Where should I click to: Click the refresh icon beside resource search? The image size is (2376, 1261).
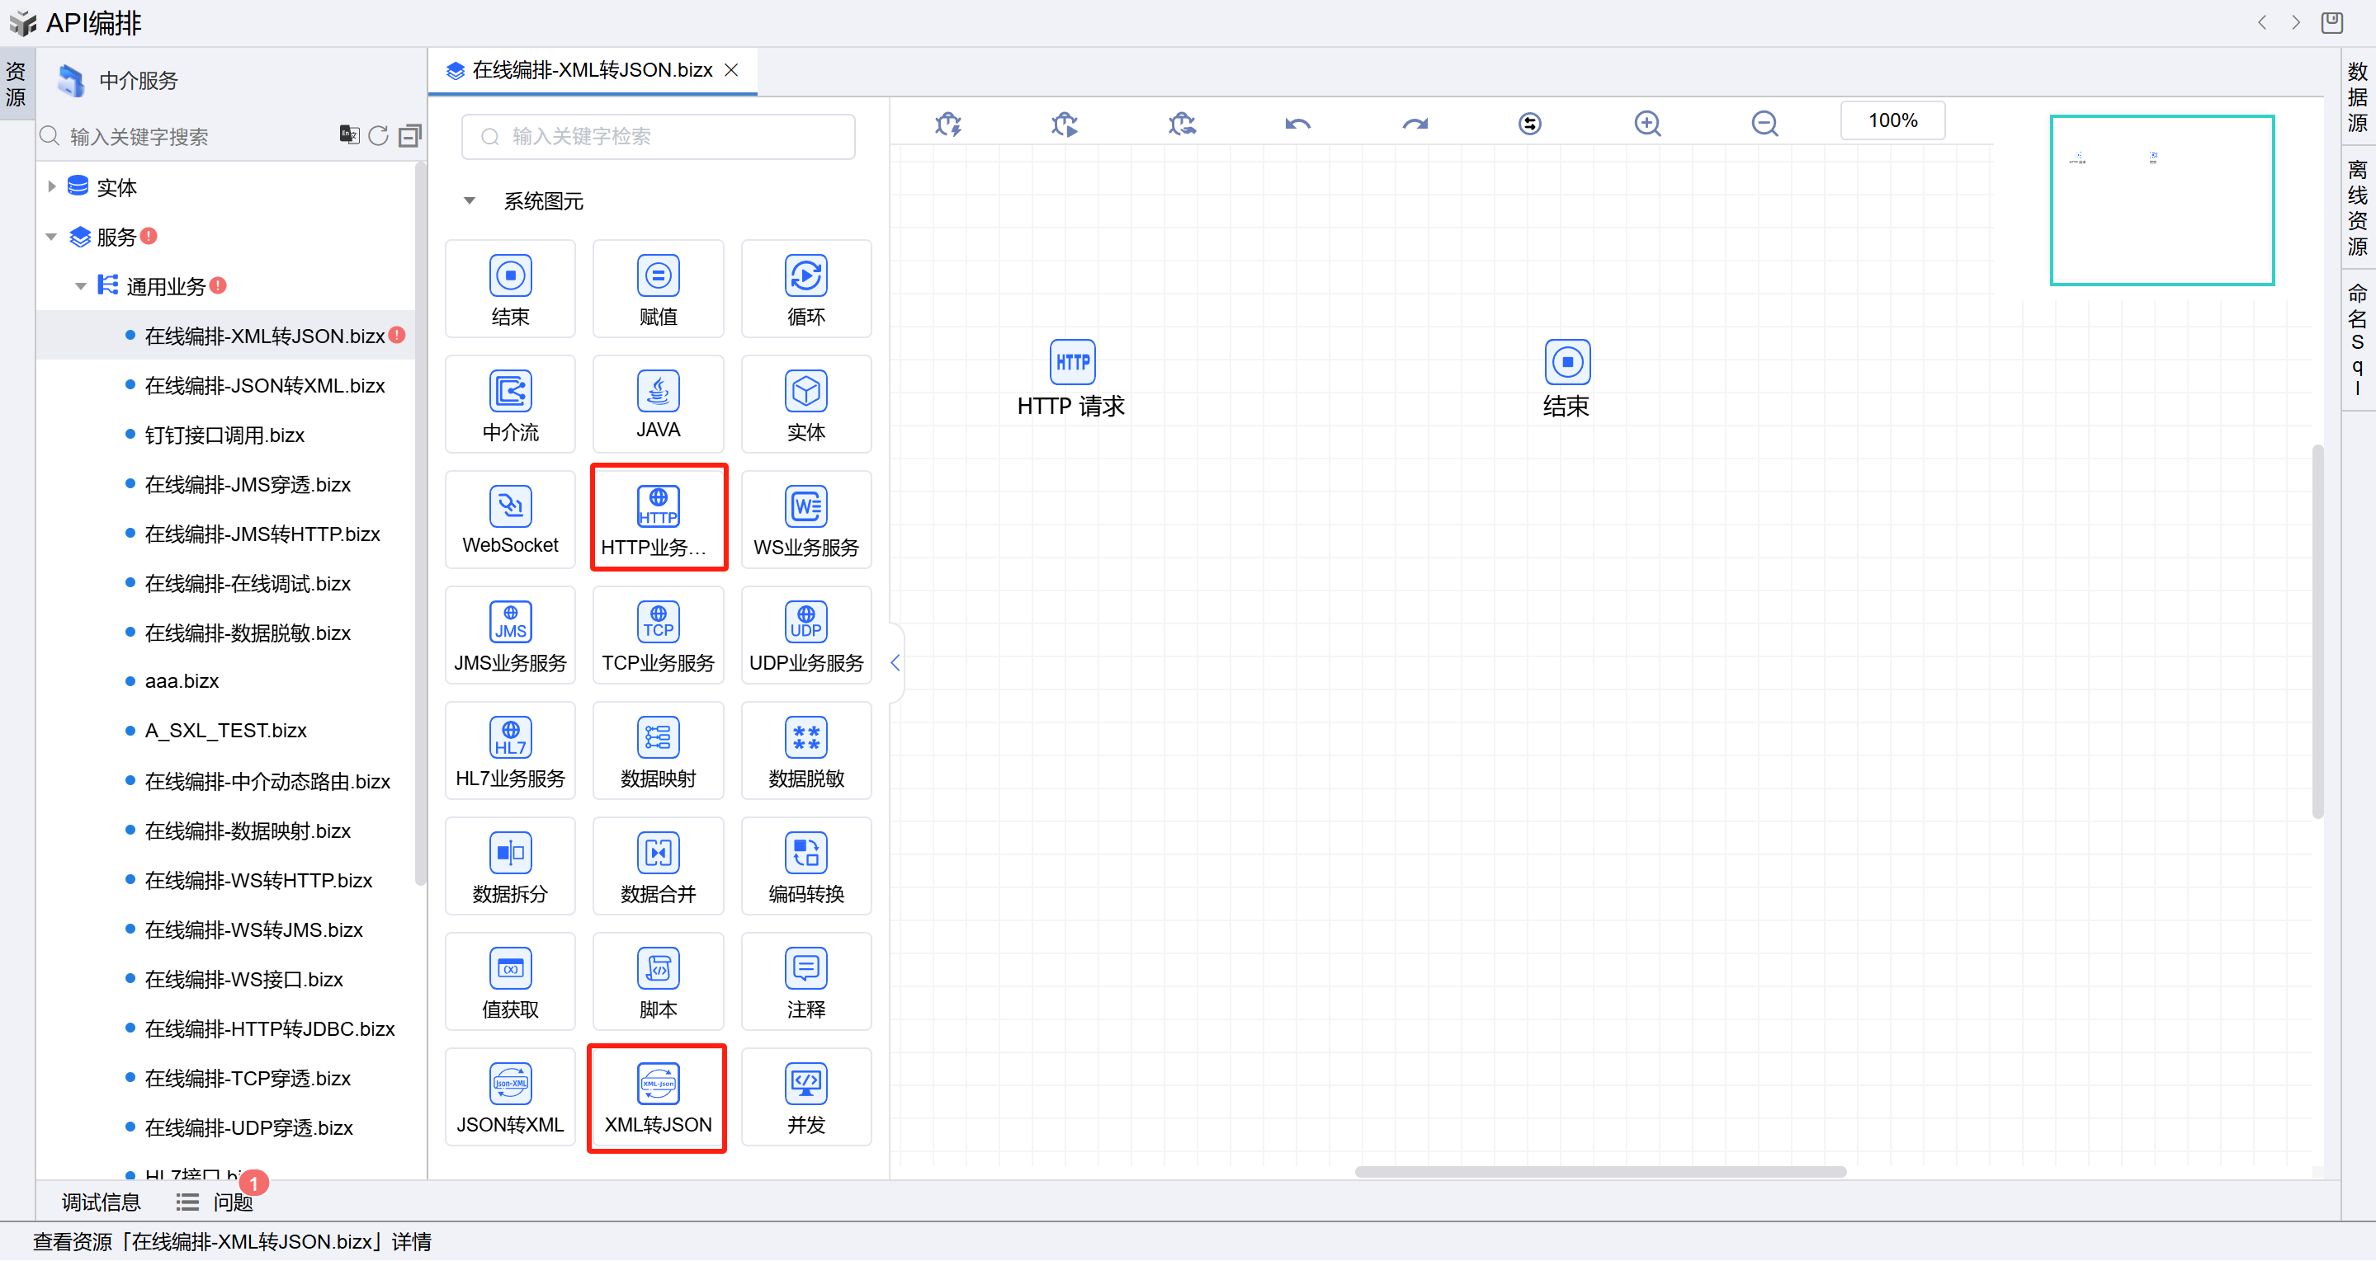[x=378, y=136]
